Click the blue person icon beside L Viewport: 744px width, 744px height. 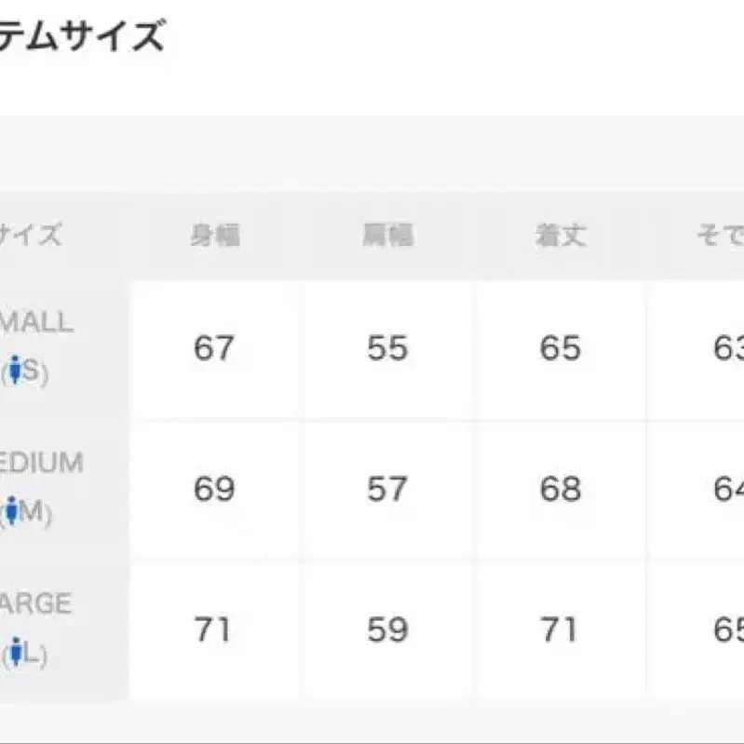(15, 654)
